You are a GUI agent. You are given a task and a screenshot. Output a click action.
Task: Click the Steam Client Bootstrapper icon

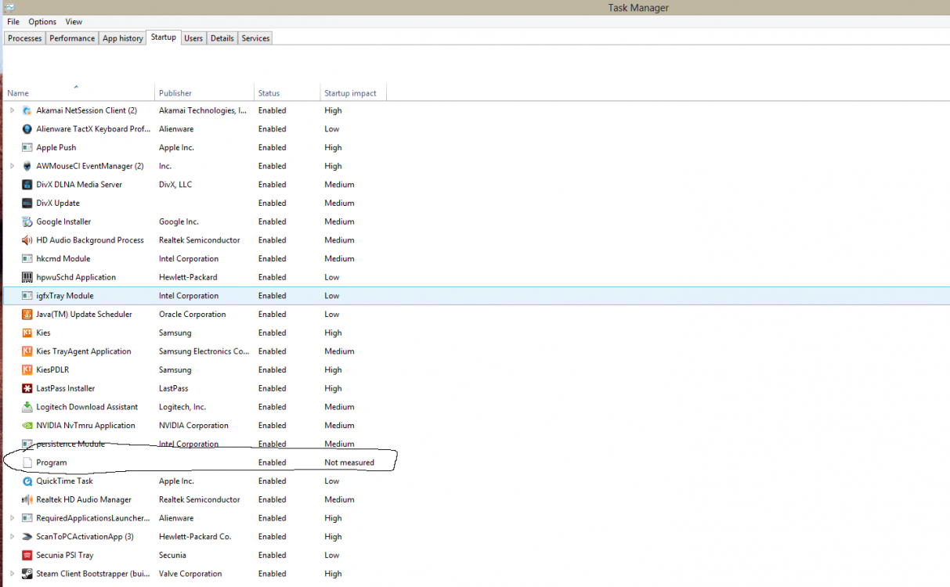(27, 574)
